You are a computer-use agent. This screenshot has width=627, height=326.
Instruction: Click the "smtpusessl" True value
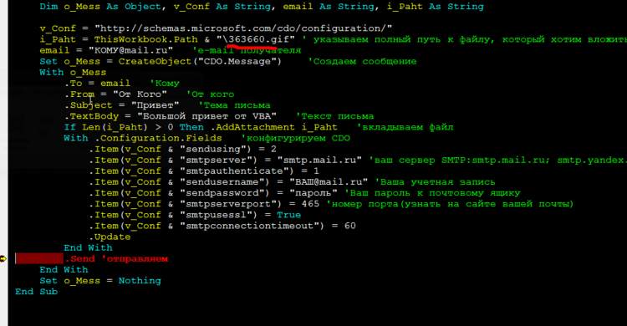point(288,215)
